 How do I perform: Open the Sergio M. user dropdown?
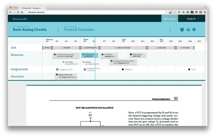(193, 19)
